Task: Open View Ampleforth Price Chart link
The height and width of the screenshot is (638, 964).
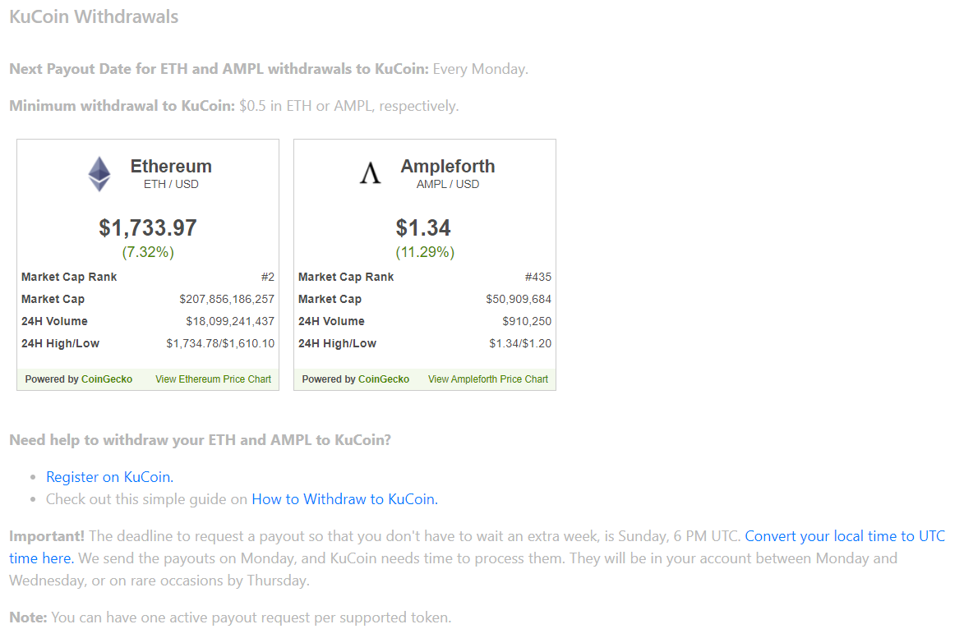Action: pyautogui.click(x=487, y=379)
